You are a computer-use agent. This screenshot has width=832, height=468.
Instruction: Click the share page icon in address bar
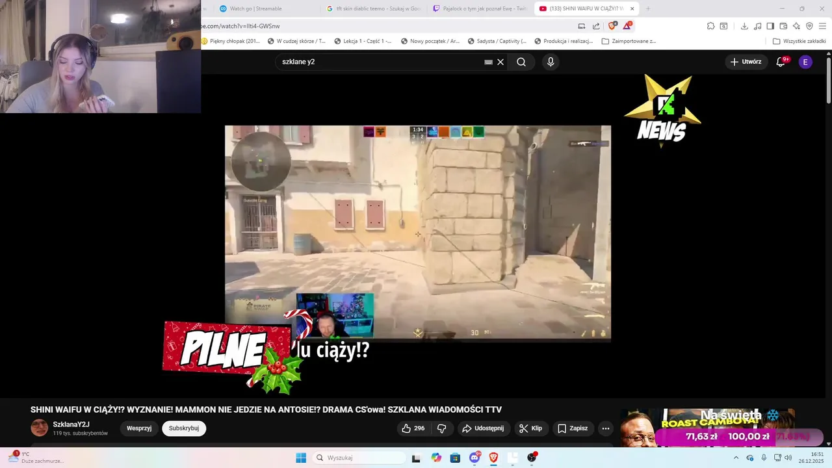coord(597,26)
